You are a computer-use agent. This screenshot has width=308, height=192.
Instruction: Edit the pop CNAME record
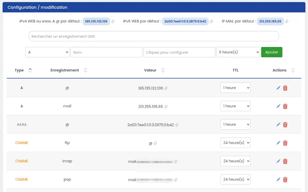click(278, 179)
